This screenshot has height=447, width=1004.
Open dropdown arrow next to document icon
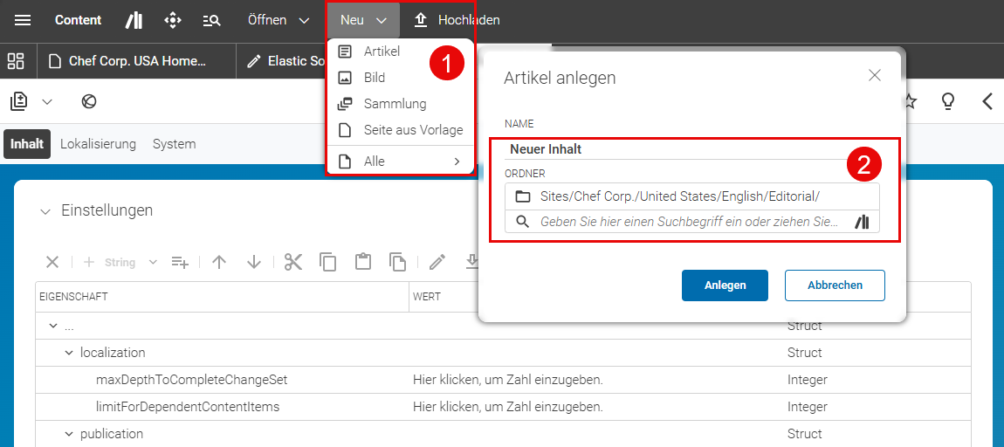pos(47,101)
